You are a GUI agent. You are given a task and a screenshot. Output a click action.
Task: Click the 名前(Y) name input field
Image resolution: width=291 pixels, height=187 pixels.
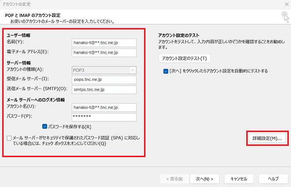104,43
